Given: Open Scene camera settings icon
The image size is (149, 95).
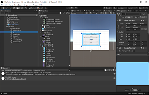Looking at the screenshot, I should 114,13.
